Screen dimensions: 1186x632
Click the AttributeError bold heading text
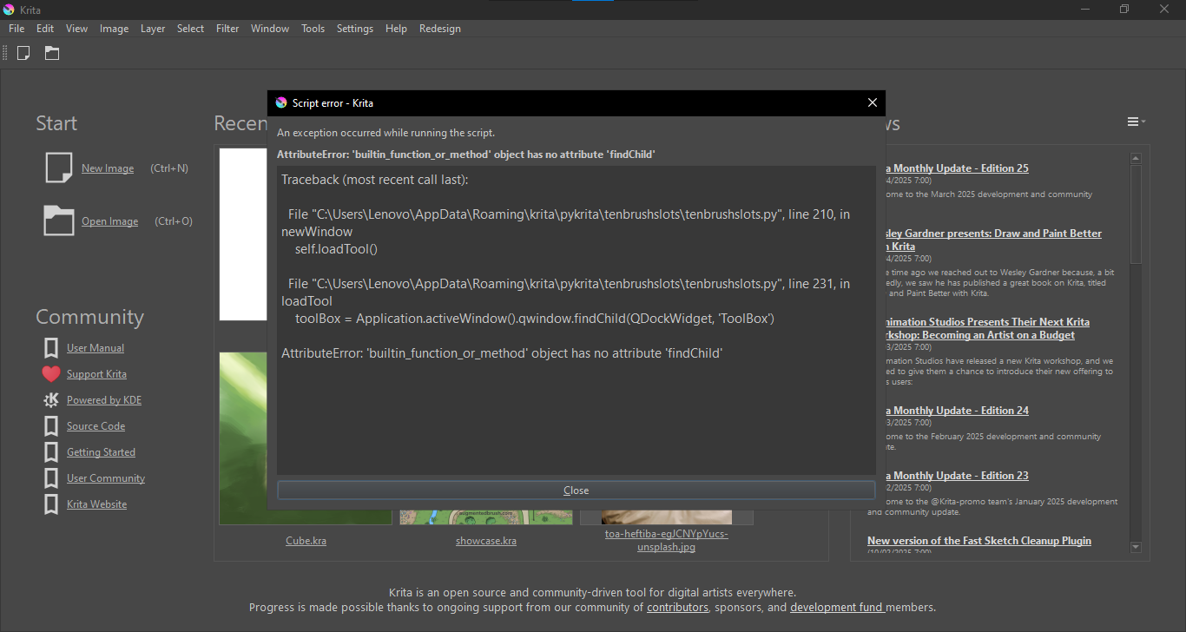click(466, 155)
